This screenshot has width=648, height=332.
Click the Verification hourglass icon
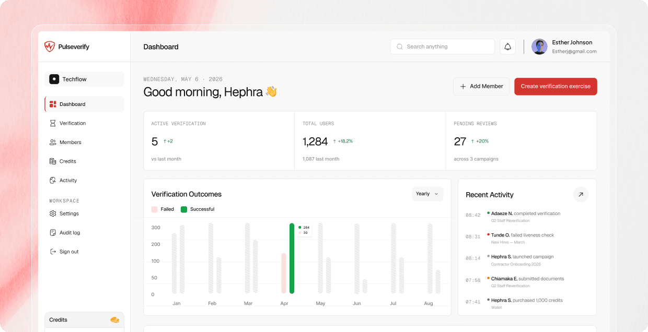click(x=53, y=123)
